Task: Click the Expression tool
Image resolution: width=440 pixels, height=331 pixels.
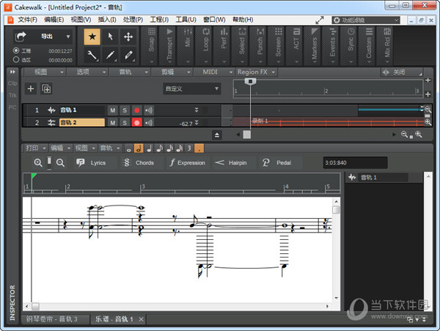Action: point(188,163)
